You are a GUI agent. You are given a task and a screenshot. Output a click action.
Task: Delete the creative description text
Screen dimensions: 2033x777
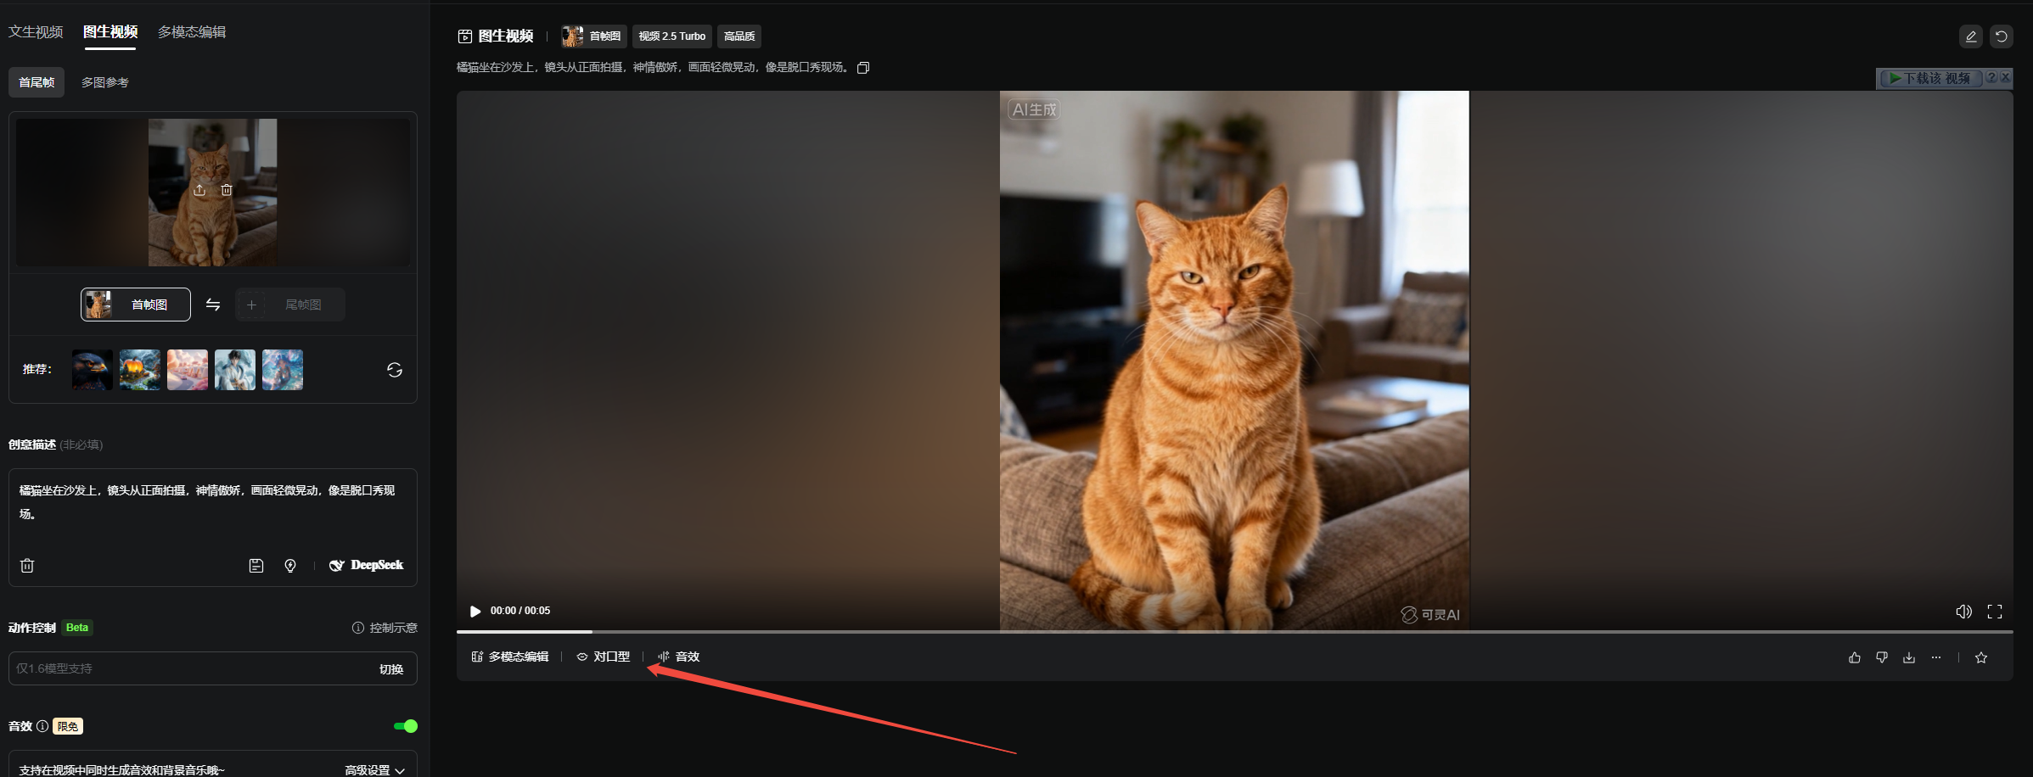click(x=27, y=566)
